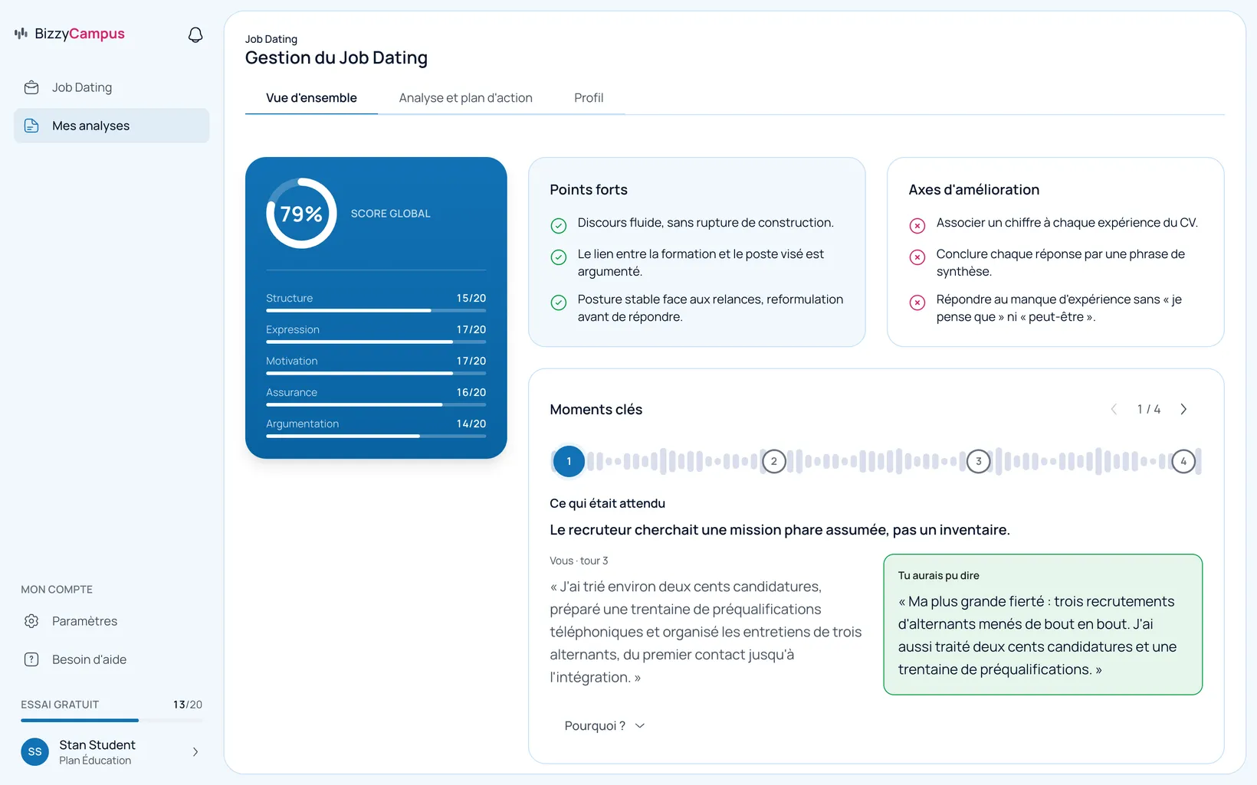The height and width of the screenshot is (785, 1257).
Task: Open Besoin d'aide link
Action: tap(111, 659)
